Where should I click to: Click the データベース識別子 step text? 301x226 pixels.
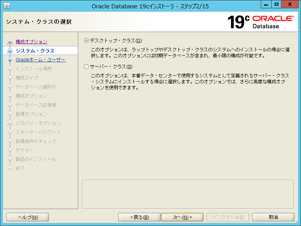36,87
